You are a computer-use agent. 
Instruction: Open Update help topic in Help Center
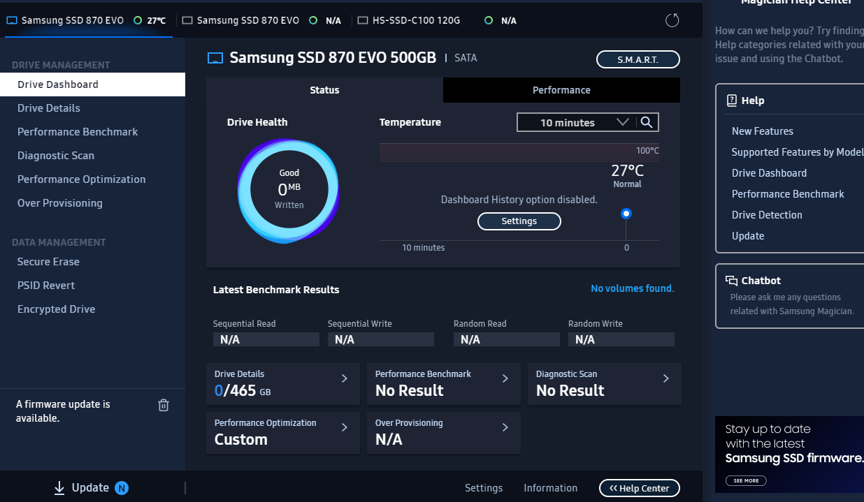[x=748, y=236]
